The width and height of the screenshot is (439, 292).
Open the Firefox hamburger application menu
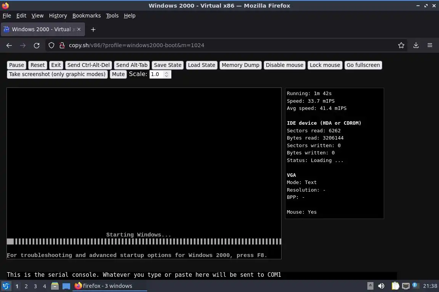point(430,45)
